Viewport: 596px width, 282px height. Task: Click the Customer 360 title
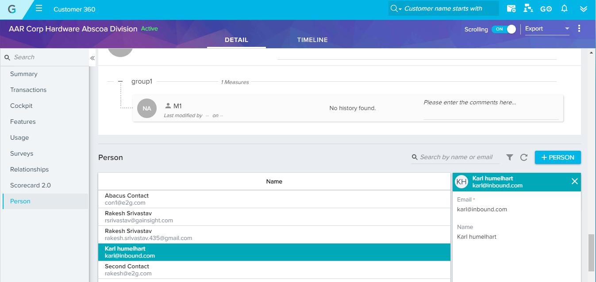coord(74,9)
